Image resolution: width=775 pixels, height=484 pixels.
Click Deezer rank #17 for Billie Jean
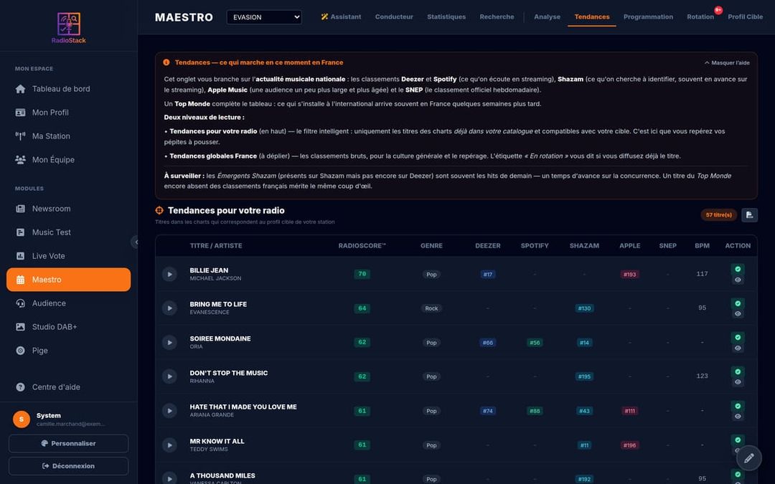click(488, 274)
